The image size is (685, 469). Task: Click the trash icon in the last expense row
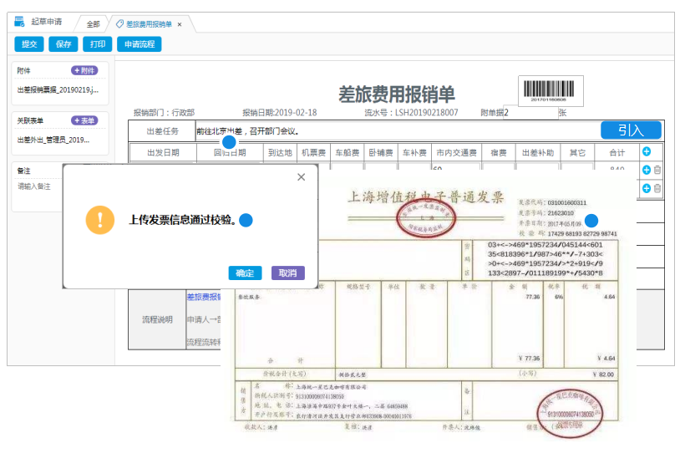coord(657,188)
